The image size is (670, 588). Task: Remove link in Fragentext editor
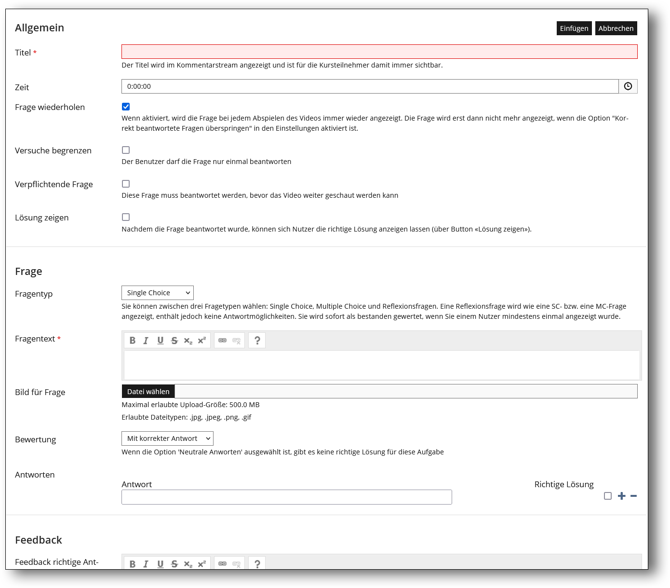tap(237, 341)
